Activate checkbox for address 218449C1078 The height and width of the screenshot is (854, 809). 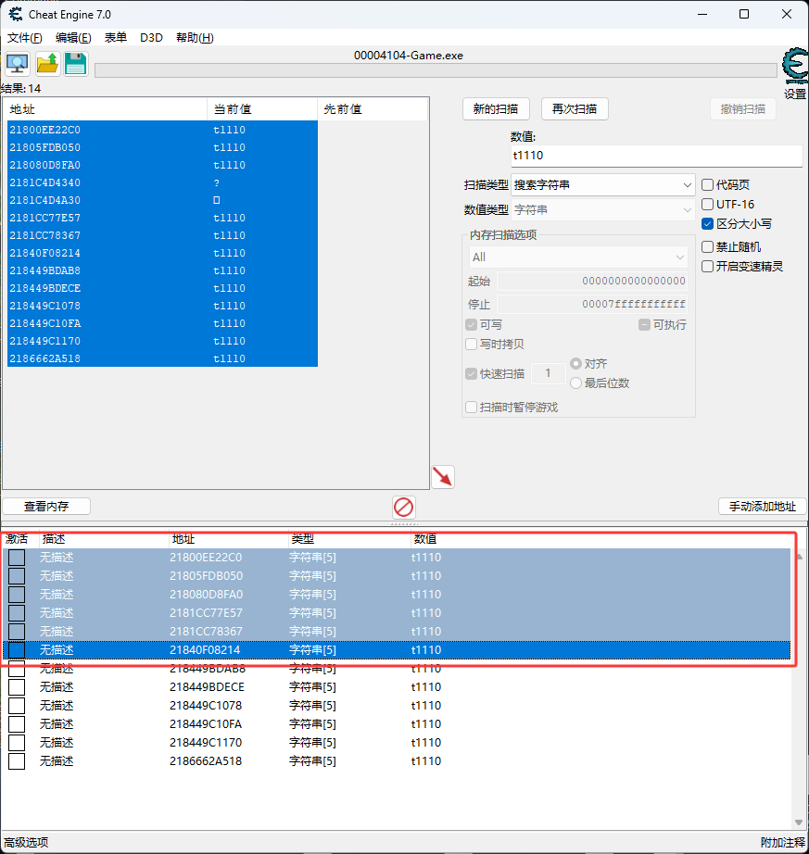click(17, 706)
